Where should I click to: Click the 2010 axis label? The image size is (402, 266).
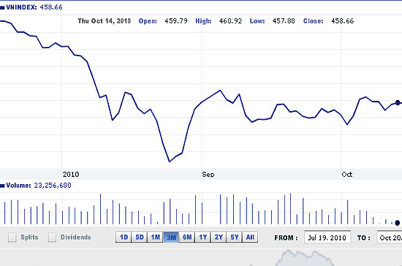71,175
